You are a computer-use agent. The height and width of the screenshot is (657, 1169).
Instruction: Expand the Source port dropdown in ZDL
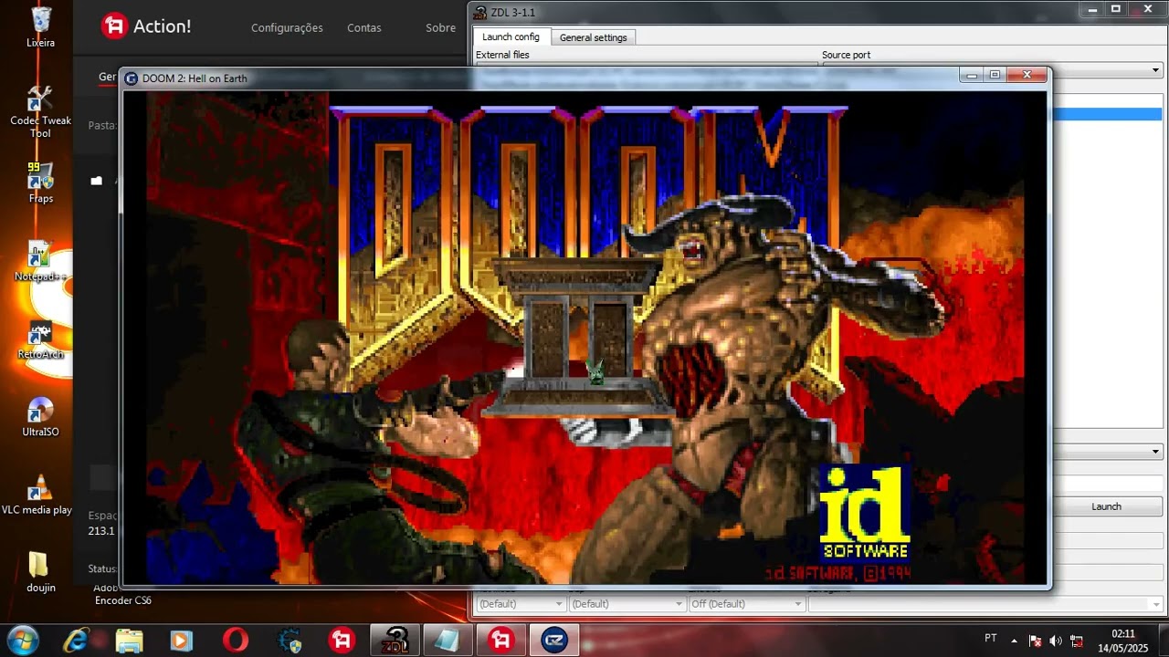tap(1155, 70)
